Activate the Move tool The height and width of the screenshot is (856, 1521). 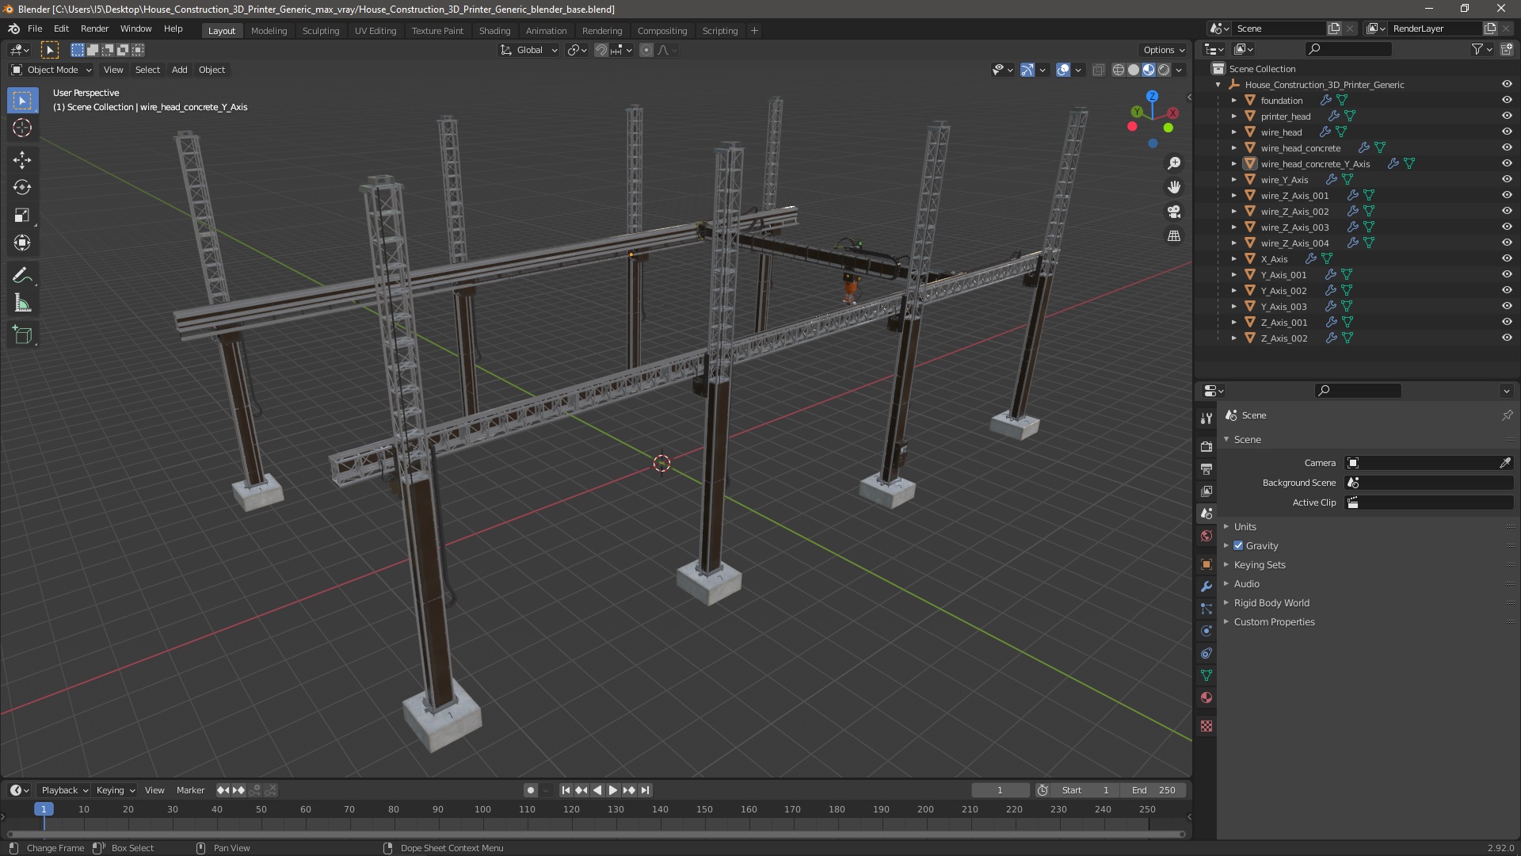[22, 160]
